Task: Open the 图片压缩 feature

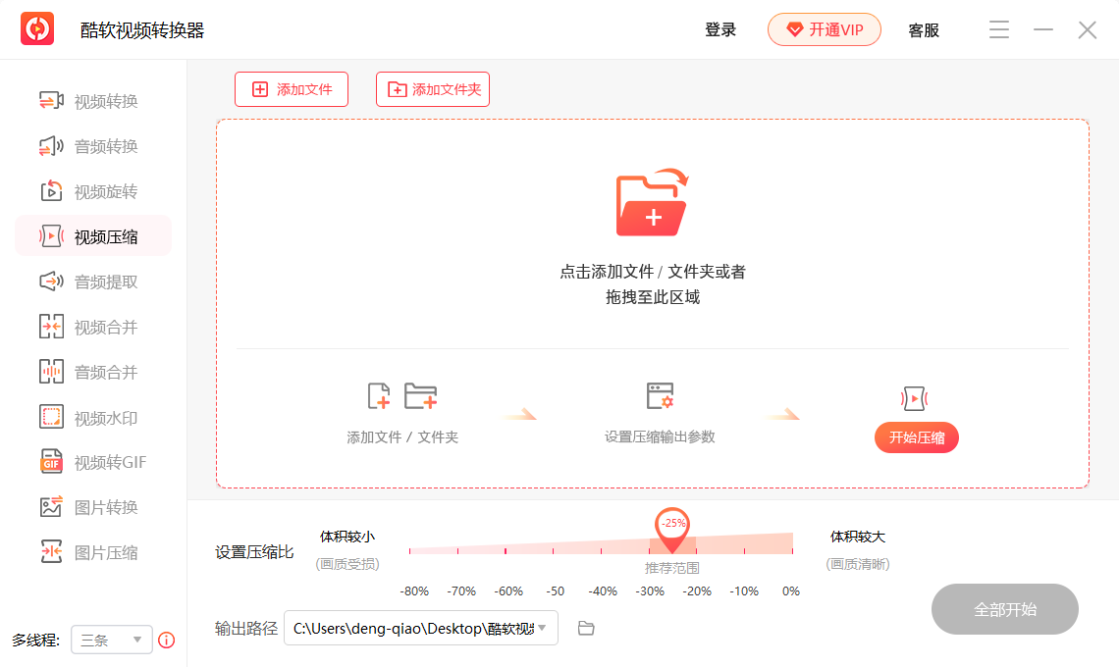Action: 95,551
